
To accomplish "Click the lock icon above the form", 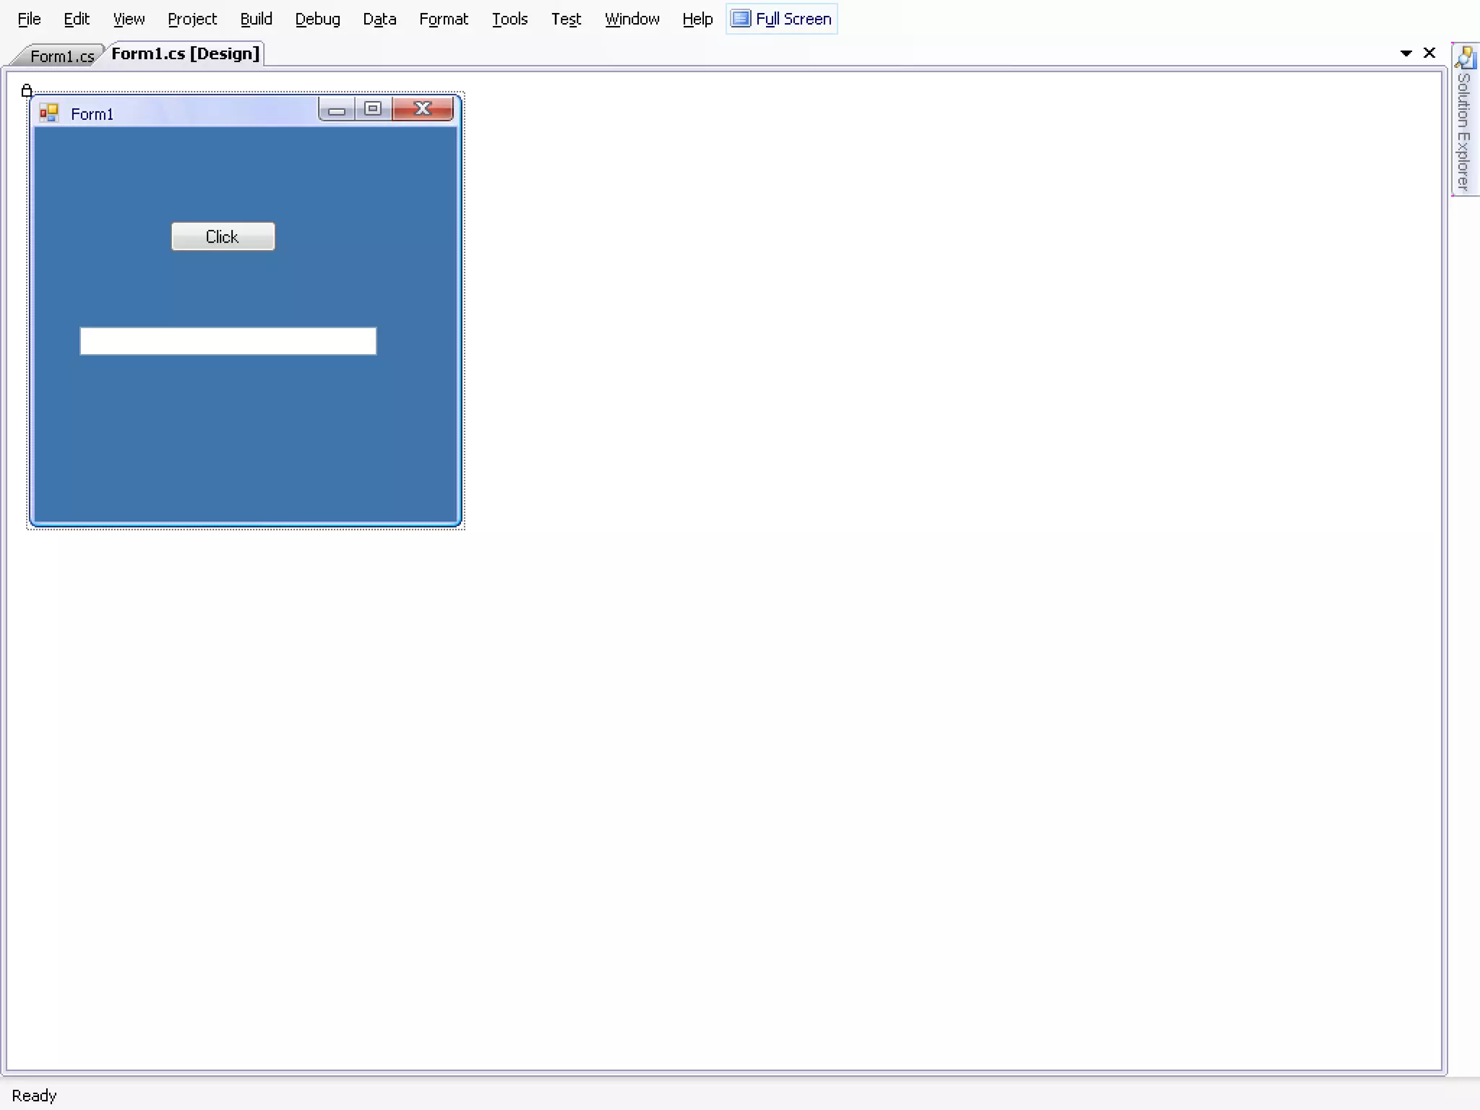I will click(27, 90).
